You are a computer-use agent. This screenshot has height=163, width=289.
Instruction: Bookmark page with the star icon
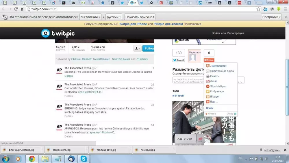click(x=258, y=9)
